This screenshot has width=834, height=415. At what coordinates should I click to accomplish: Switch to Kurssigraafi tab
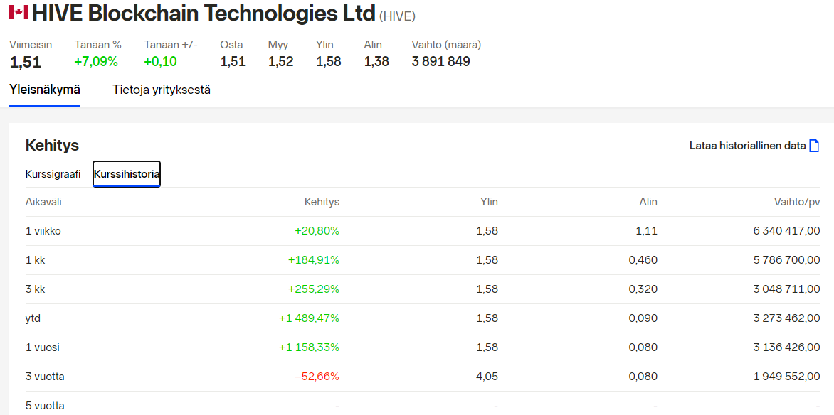tap(53, 174)
